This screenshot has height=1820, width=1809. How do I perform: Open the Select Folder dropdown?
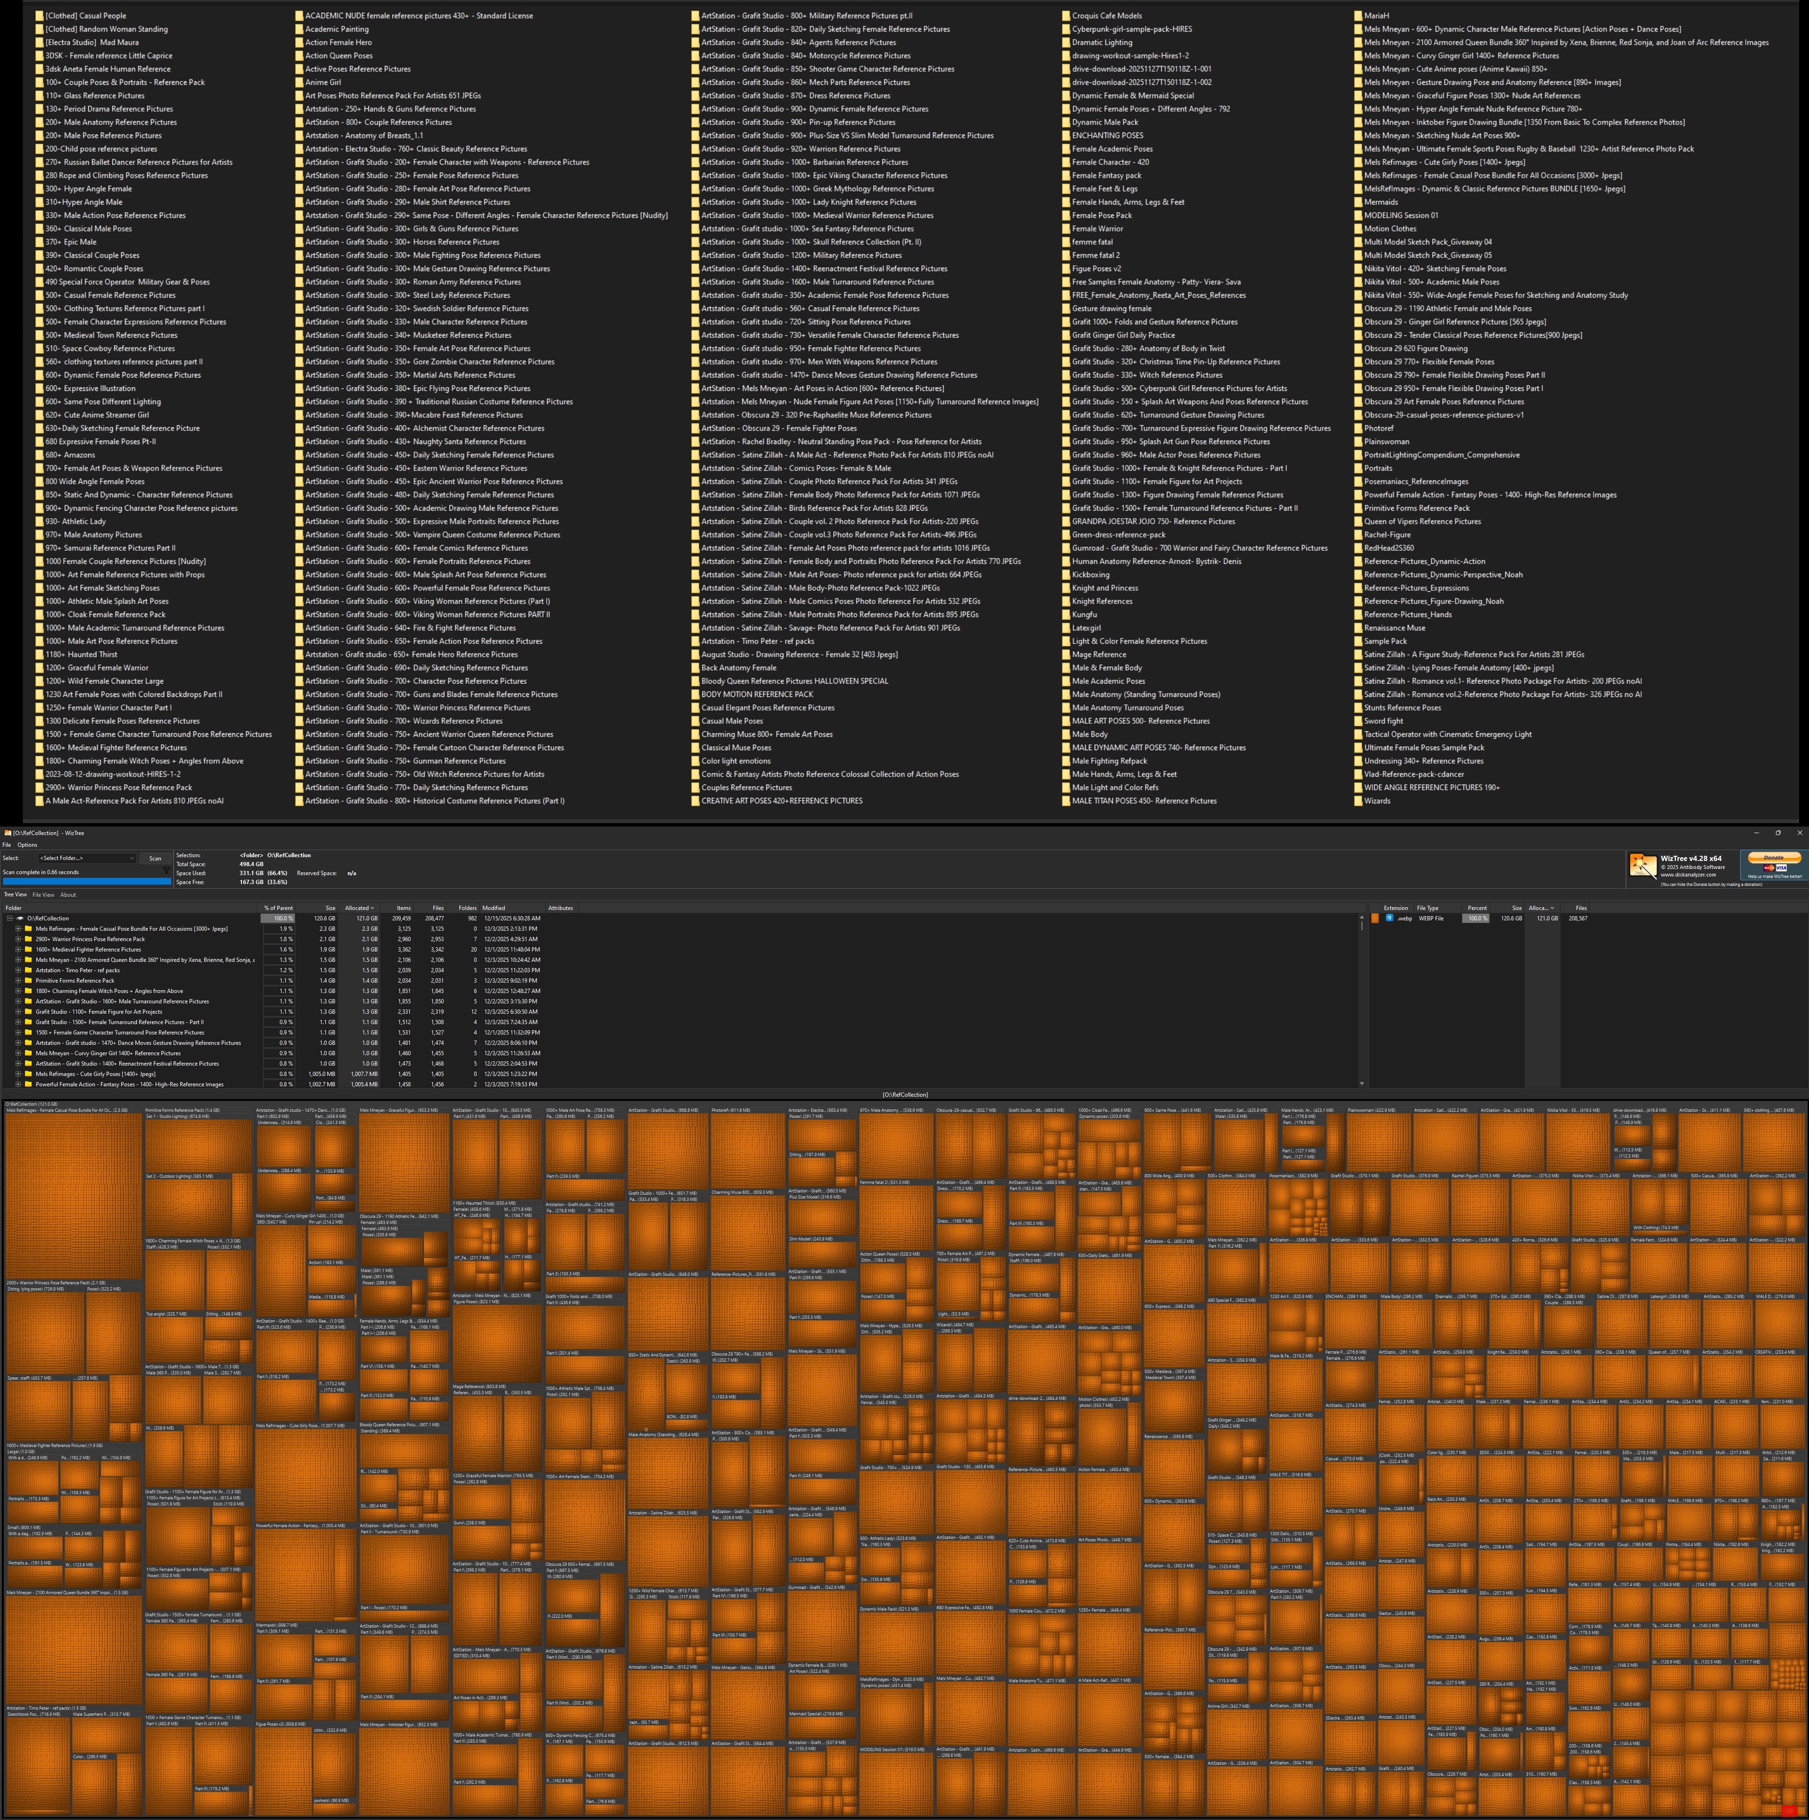tap(87, 858)
